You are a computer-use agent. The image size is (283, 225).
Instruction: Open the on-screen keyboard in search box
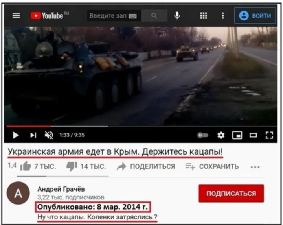coord(133,16)
